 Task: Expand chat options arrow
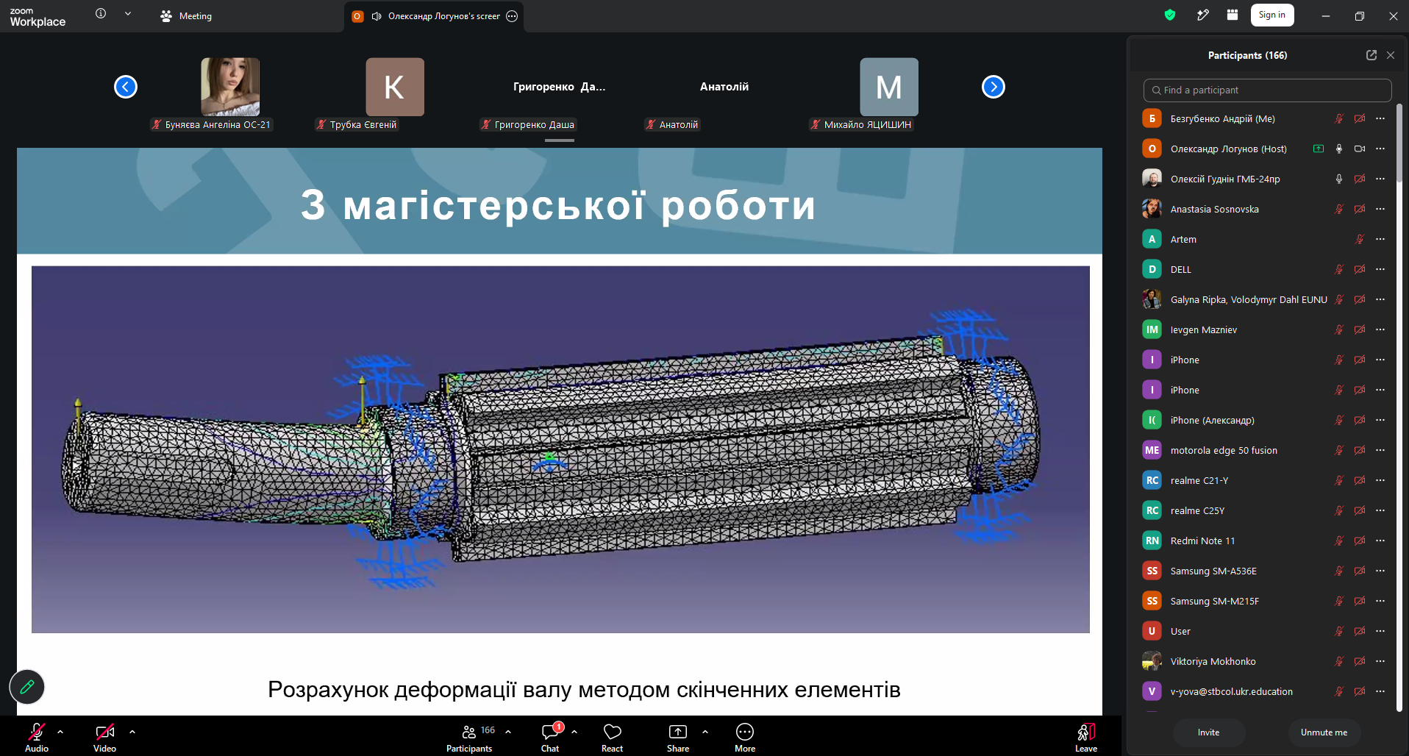click(574, 732)
